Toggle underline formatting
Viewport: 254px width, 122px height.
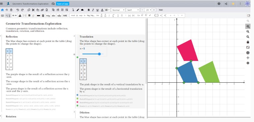tap(97, 10)
